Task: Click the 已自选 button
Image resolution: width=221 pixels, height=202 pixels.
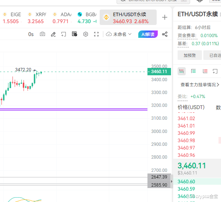Action: pos(213,55)
